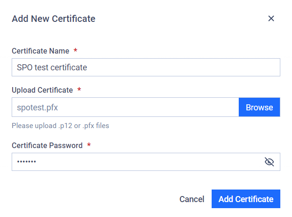Click the red asterisk beside Certificate Name
The image size is (292, 217).
pyautogui.click(x=75, y=50)
